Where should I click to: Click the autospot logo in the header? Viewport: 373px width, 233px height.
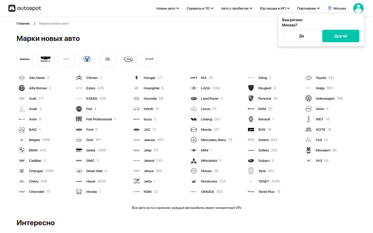[x=25, y=8]
